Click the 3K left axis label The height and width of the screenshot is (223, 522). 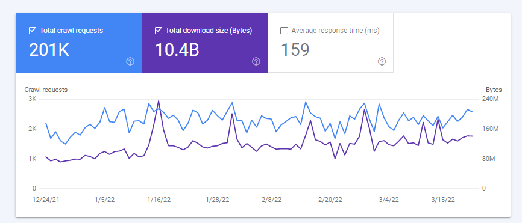[x=32, y=99]
